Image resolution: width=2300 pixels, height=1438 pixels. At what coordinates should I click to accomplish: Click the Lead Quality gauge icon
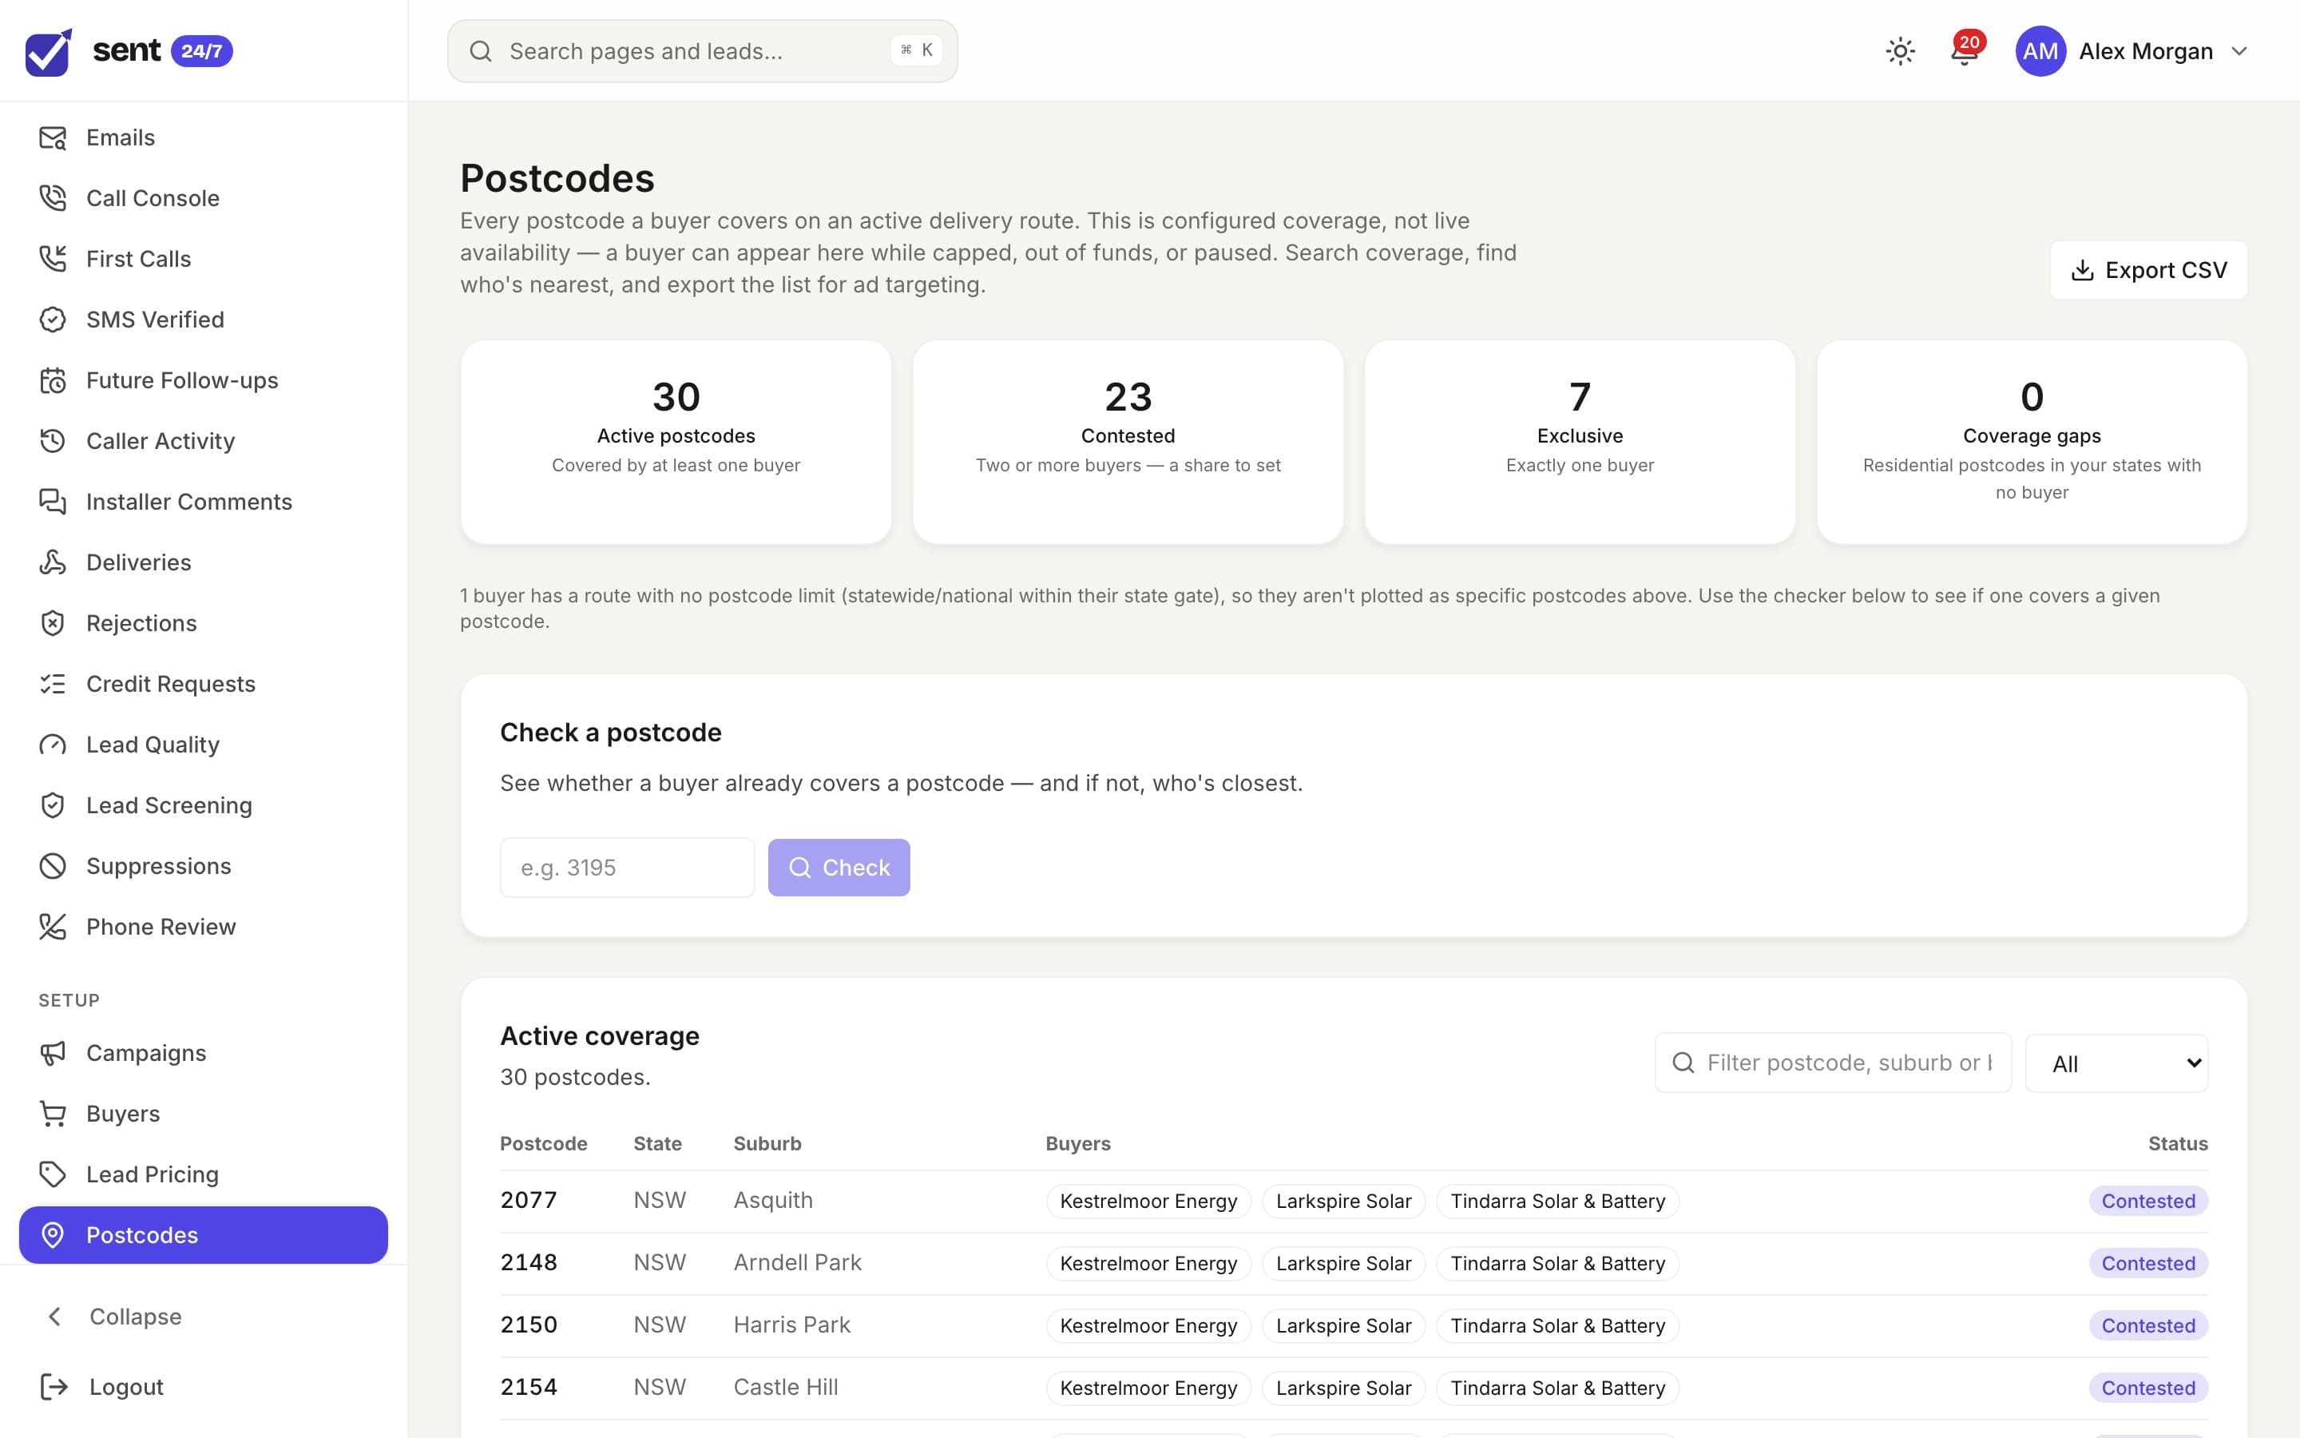click(x=52, y=745)
